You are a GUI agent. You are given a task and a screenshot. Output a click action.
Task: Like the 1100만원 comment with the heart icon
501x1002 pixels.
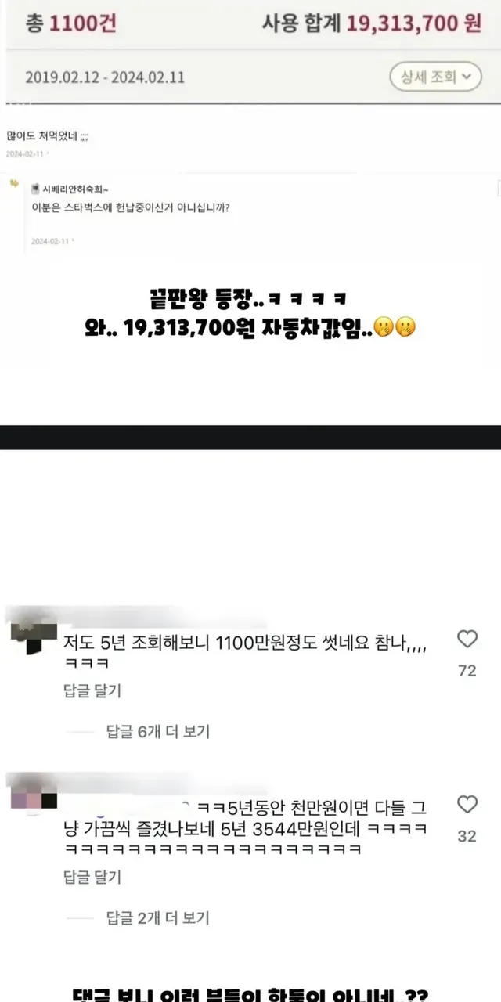point(467,640)
